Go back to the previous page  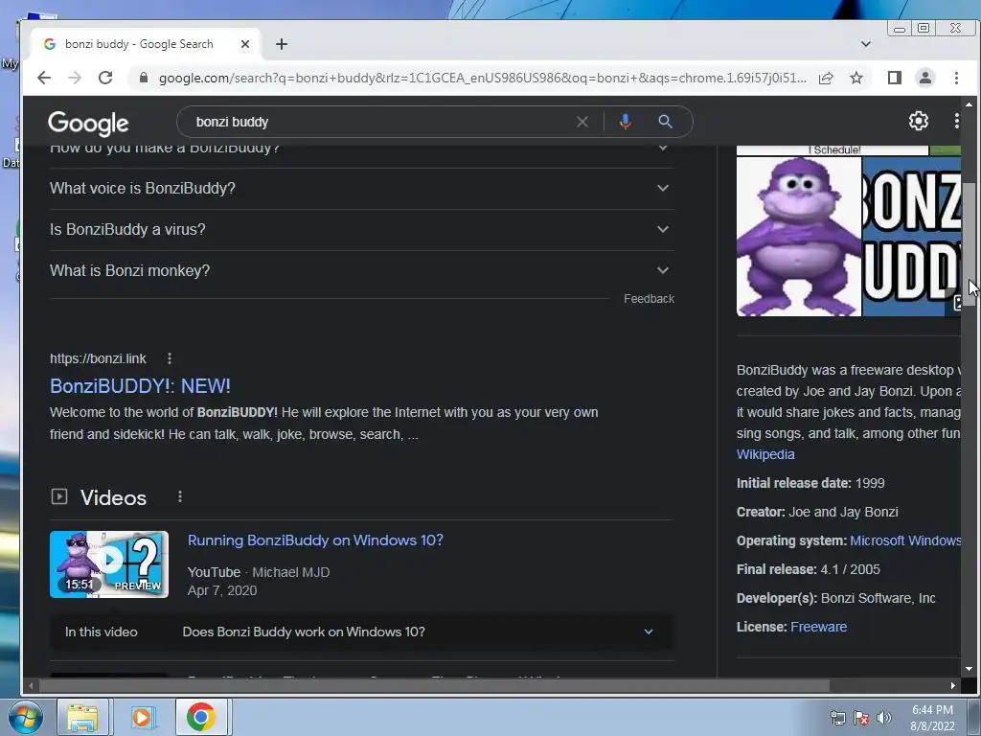point(44,78)
